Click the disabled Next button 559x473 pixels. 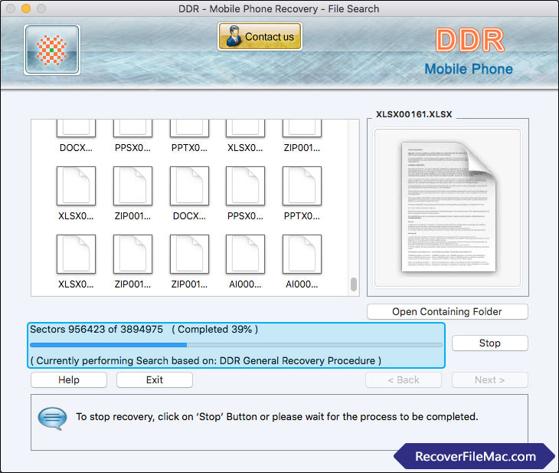[x=490, y=379]
